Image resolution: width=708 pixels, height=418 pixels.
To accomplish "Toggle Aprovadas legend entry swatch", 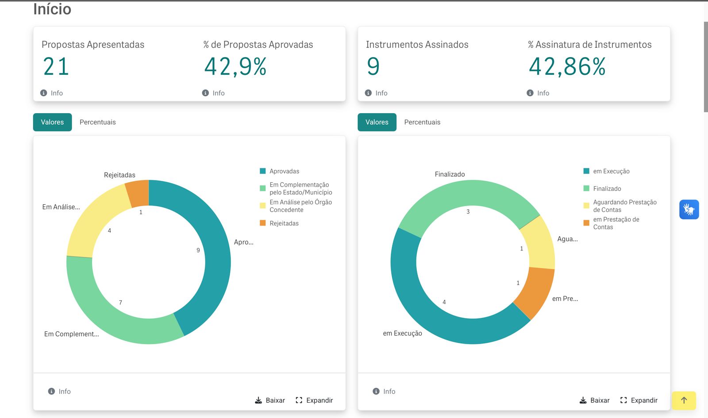I will point(262,171).
